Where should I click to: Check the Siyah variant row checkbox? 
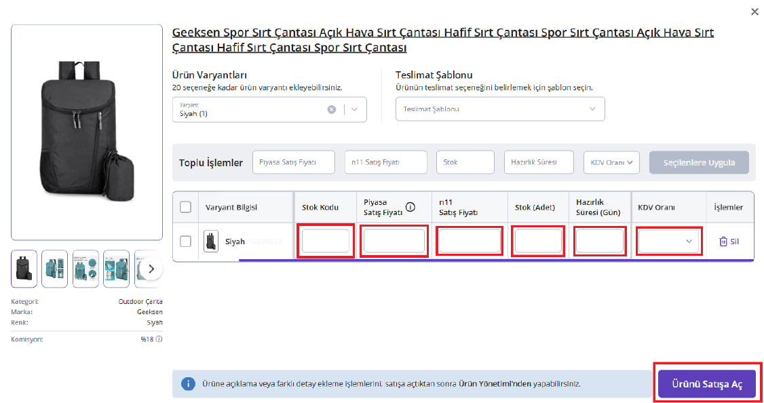[185, 242]
